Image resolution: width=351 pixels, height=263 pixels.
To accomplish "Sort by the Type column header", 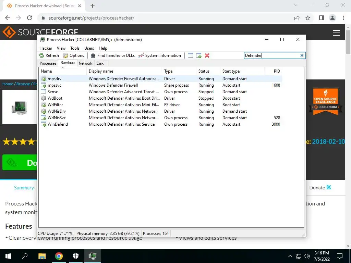I will (x=179, y=71).
